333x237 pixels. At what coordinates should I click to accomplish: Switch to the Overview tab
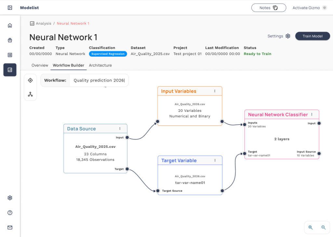[x=40, y=65]
